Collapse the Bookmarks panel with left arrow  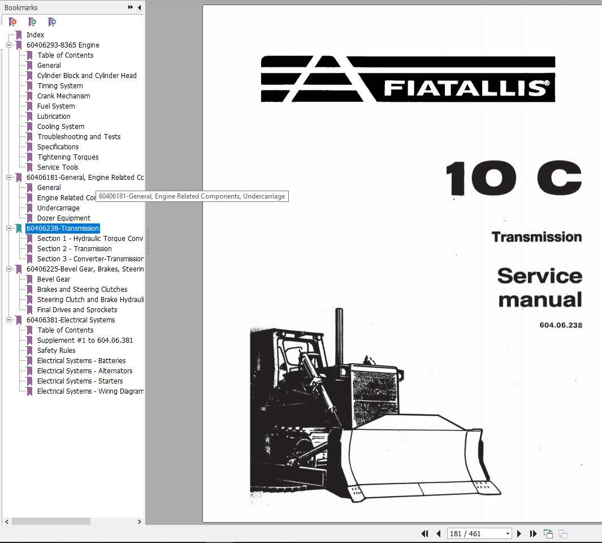(x=140, y=7)
